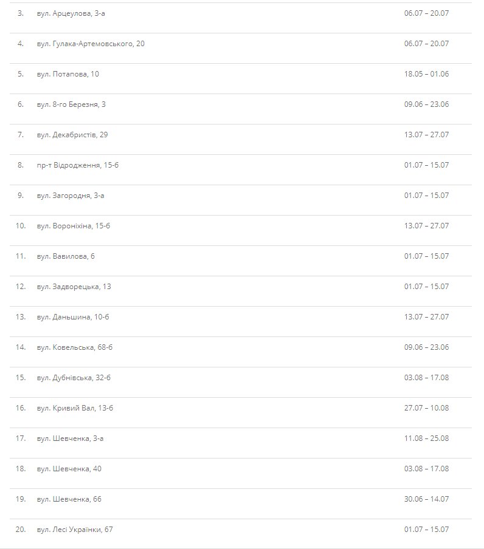
Task: Click пр-т Відродження, 15-б address
Action: (78, 165)
